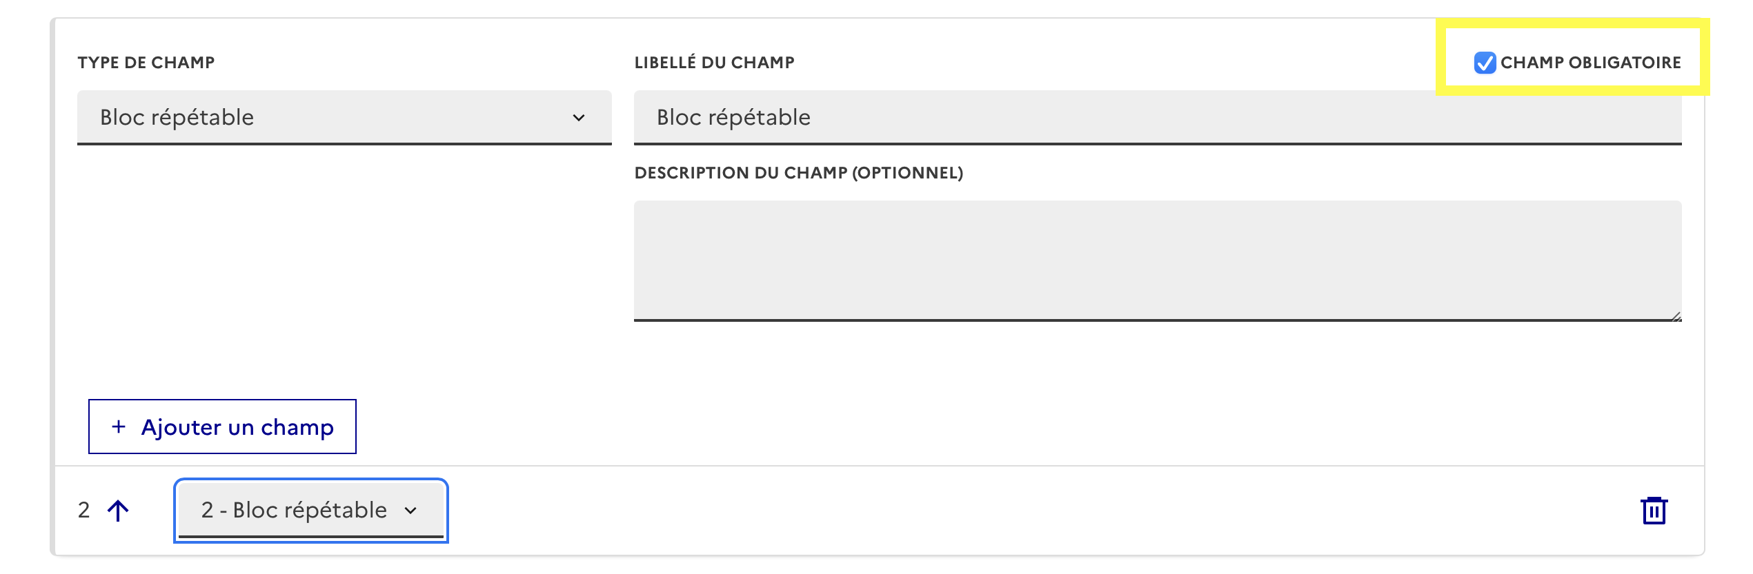Toggle the Champ obligatoire checkbox
Screen dimensions: 1753x574
pos(1485,63)
